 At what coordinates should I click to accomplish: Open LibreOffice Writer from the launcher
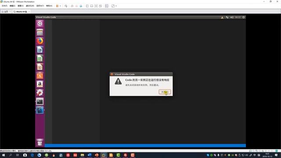coord(40,50)
